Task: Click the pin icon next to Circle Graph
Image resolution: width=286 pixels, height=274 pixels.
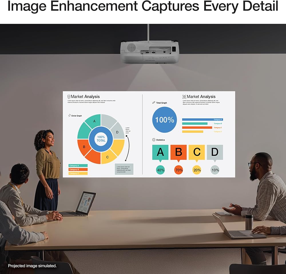Action: tap(69, 116)
